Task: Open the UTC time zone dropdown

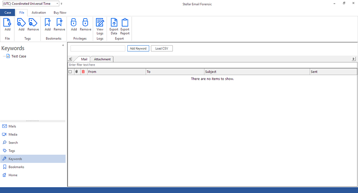Action: pos(57,4)
